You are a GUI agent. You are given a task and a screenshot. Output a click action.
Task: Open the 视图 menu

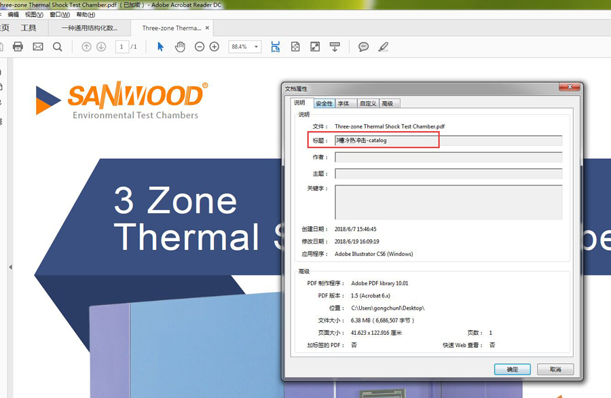pyautogui.click(x=34, y=14)
